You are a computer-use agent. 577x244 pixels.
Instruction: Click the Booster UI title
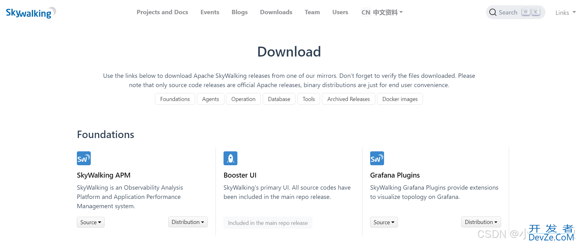click(240, 175)
